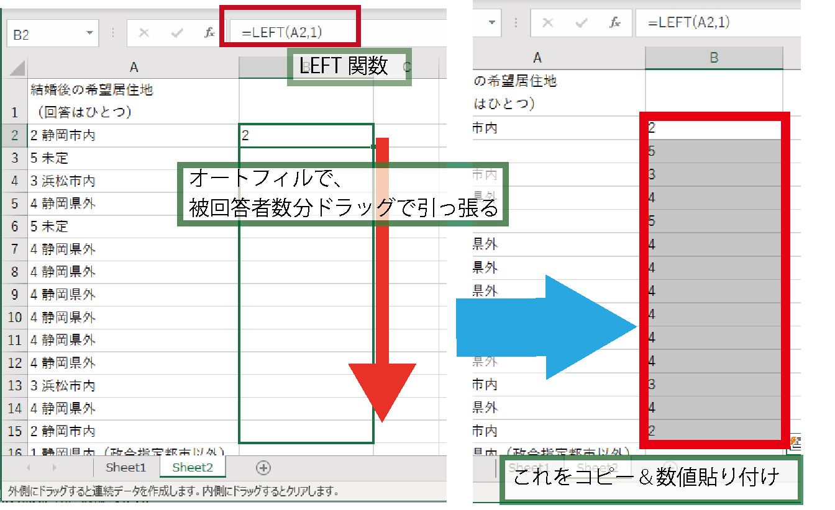The image size is (835, 510).
Task: Click cell A10 reading 4 静岡県外
Action: (x=133, y=318)
